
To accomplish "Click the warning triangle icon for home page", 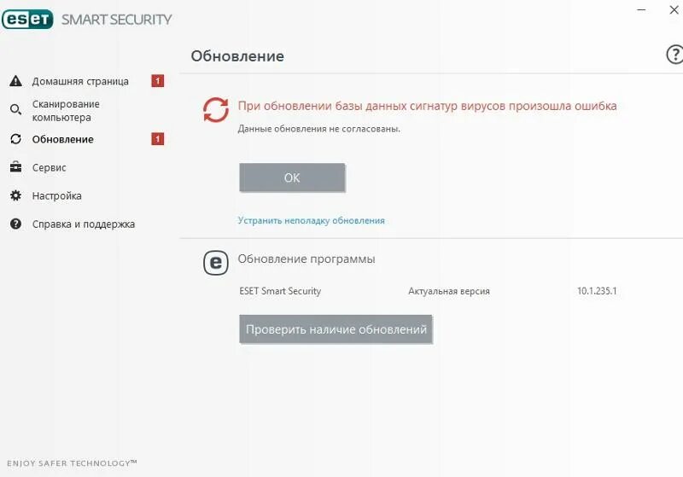I will point(15,81).
